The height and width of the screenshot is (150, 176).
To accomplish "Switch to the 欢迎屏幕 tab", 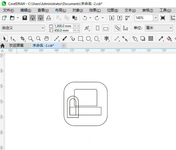I will (16, 46).
